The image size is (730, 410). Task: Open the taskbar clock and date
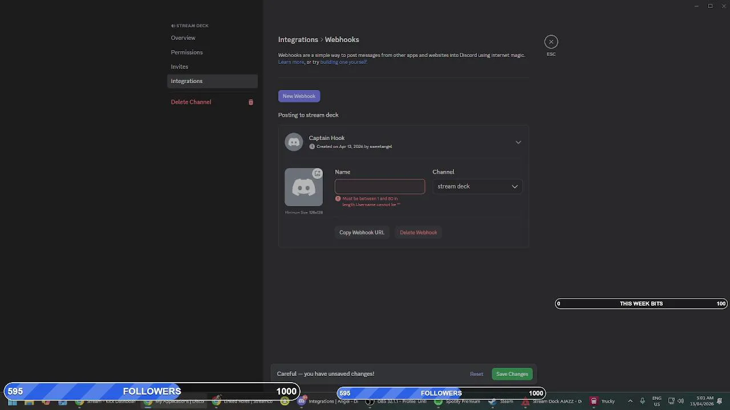point(701,401)
